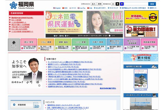Select the white 白 color scheme

[x=113, y=4]
